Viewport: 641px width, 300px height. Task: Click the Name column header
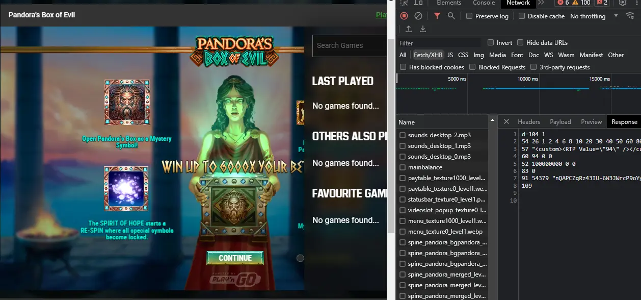click(x=442, y=122)
